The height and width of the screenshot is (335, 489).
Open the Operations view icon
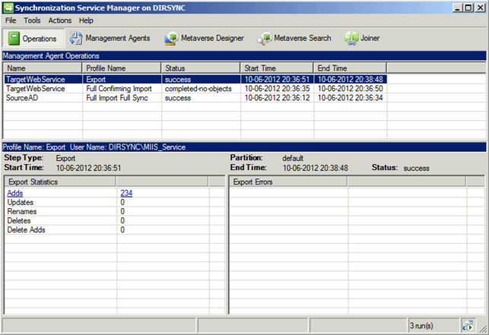tap(14, 38)
